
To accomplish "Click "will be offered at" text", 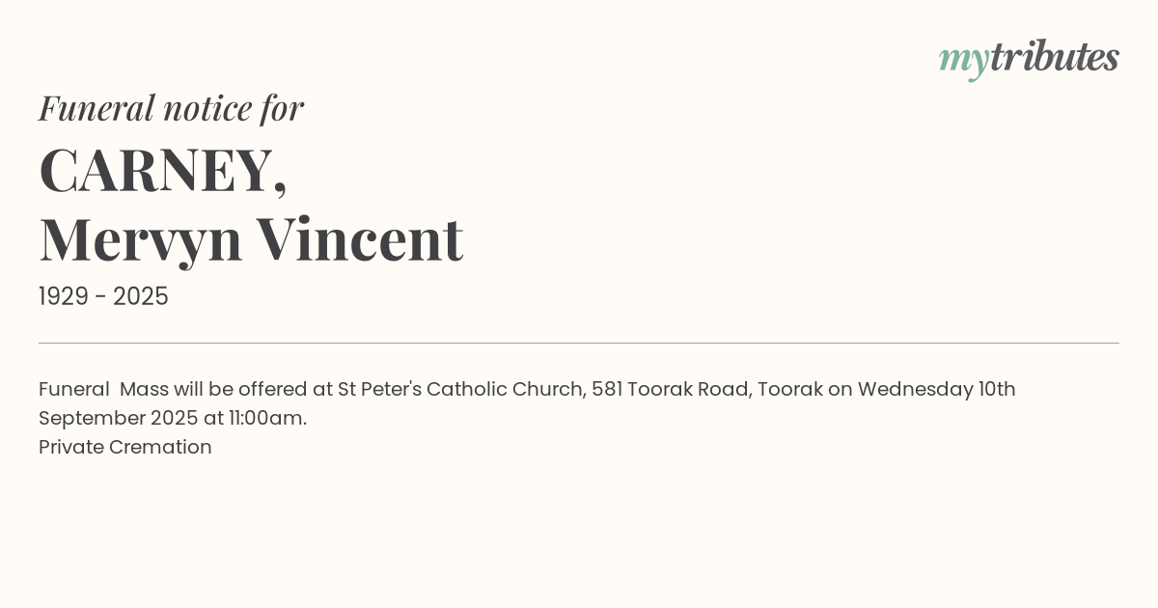I will pos(253,389).
